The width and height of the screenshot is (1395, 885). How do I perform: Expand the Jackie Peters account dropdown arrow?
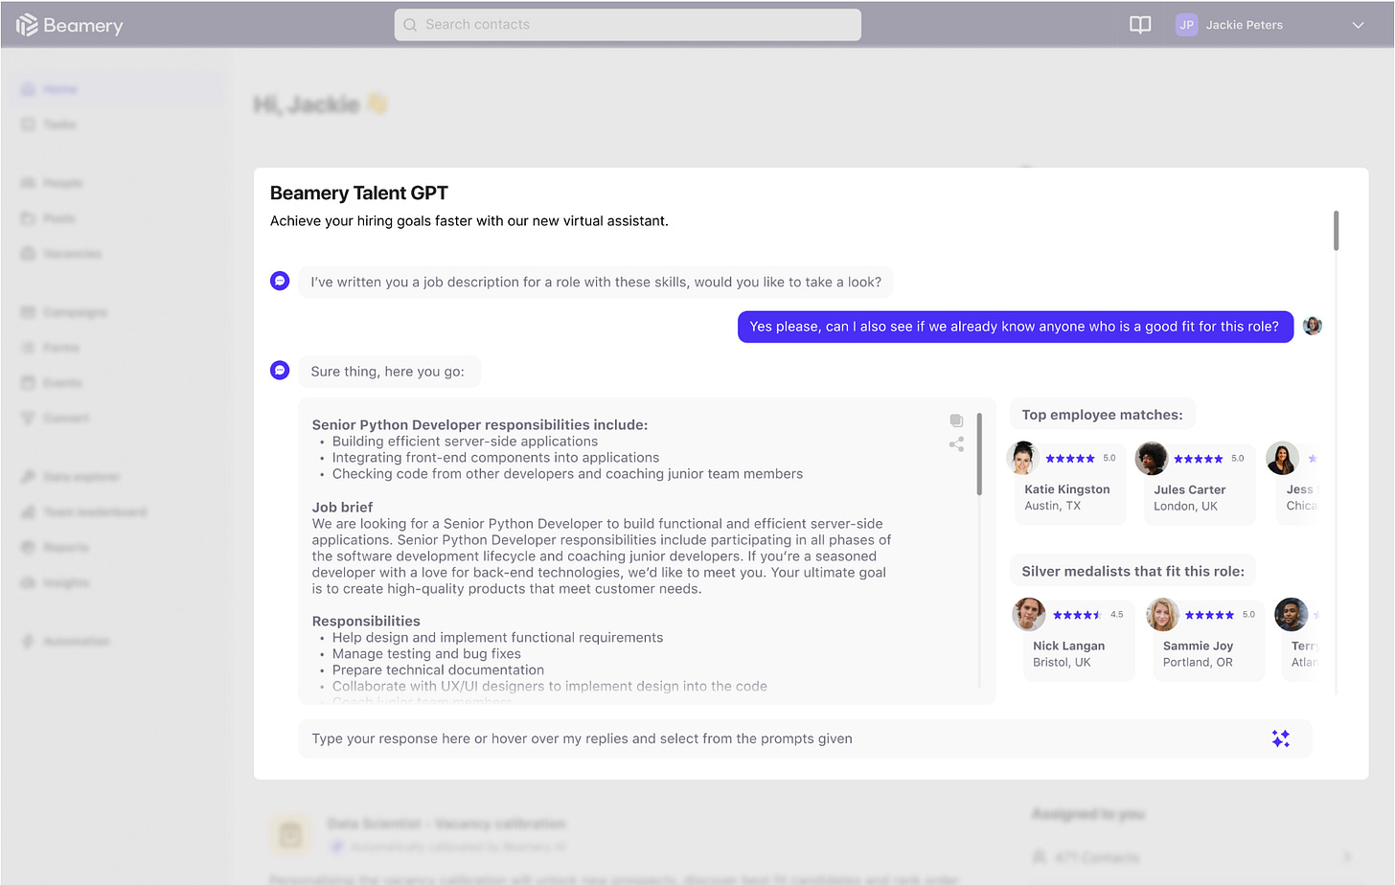tap(1358, 25)
